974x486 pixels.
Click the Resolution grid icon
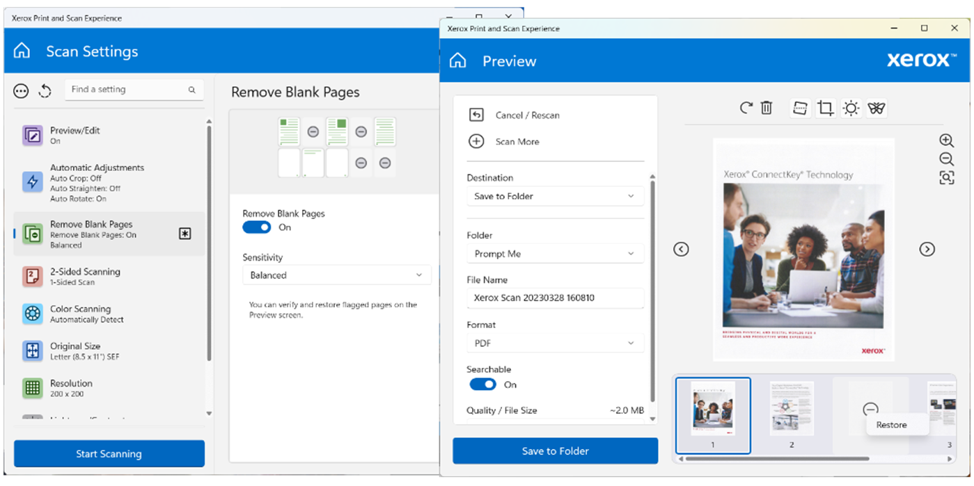[33, 388]
